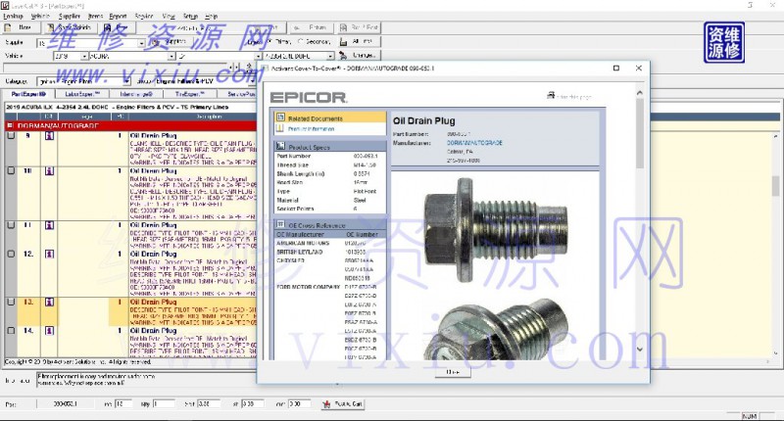The height and width of the screenshot is (421, 784).
Task: Click the Thread Size spec row
Action: tap(330, 164)
